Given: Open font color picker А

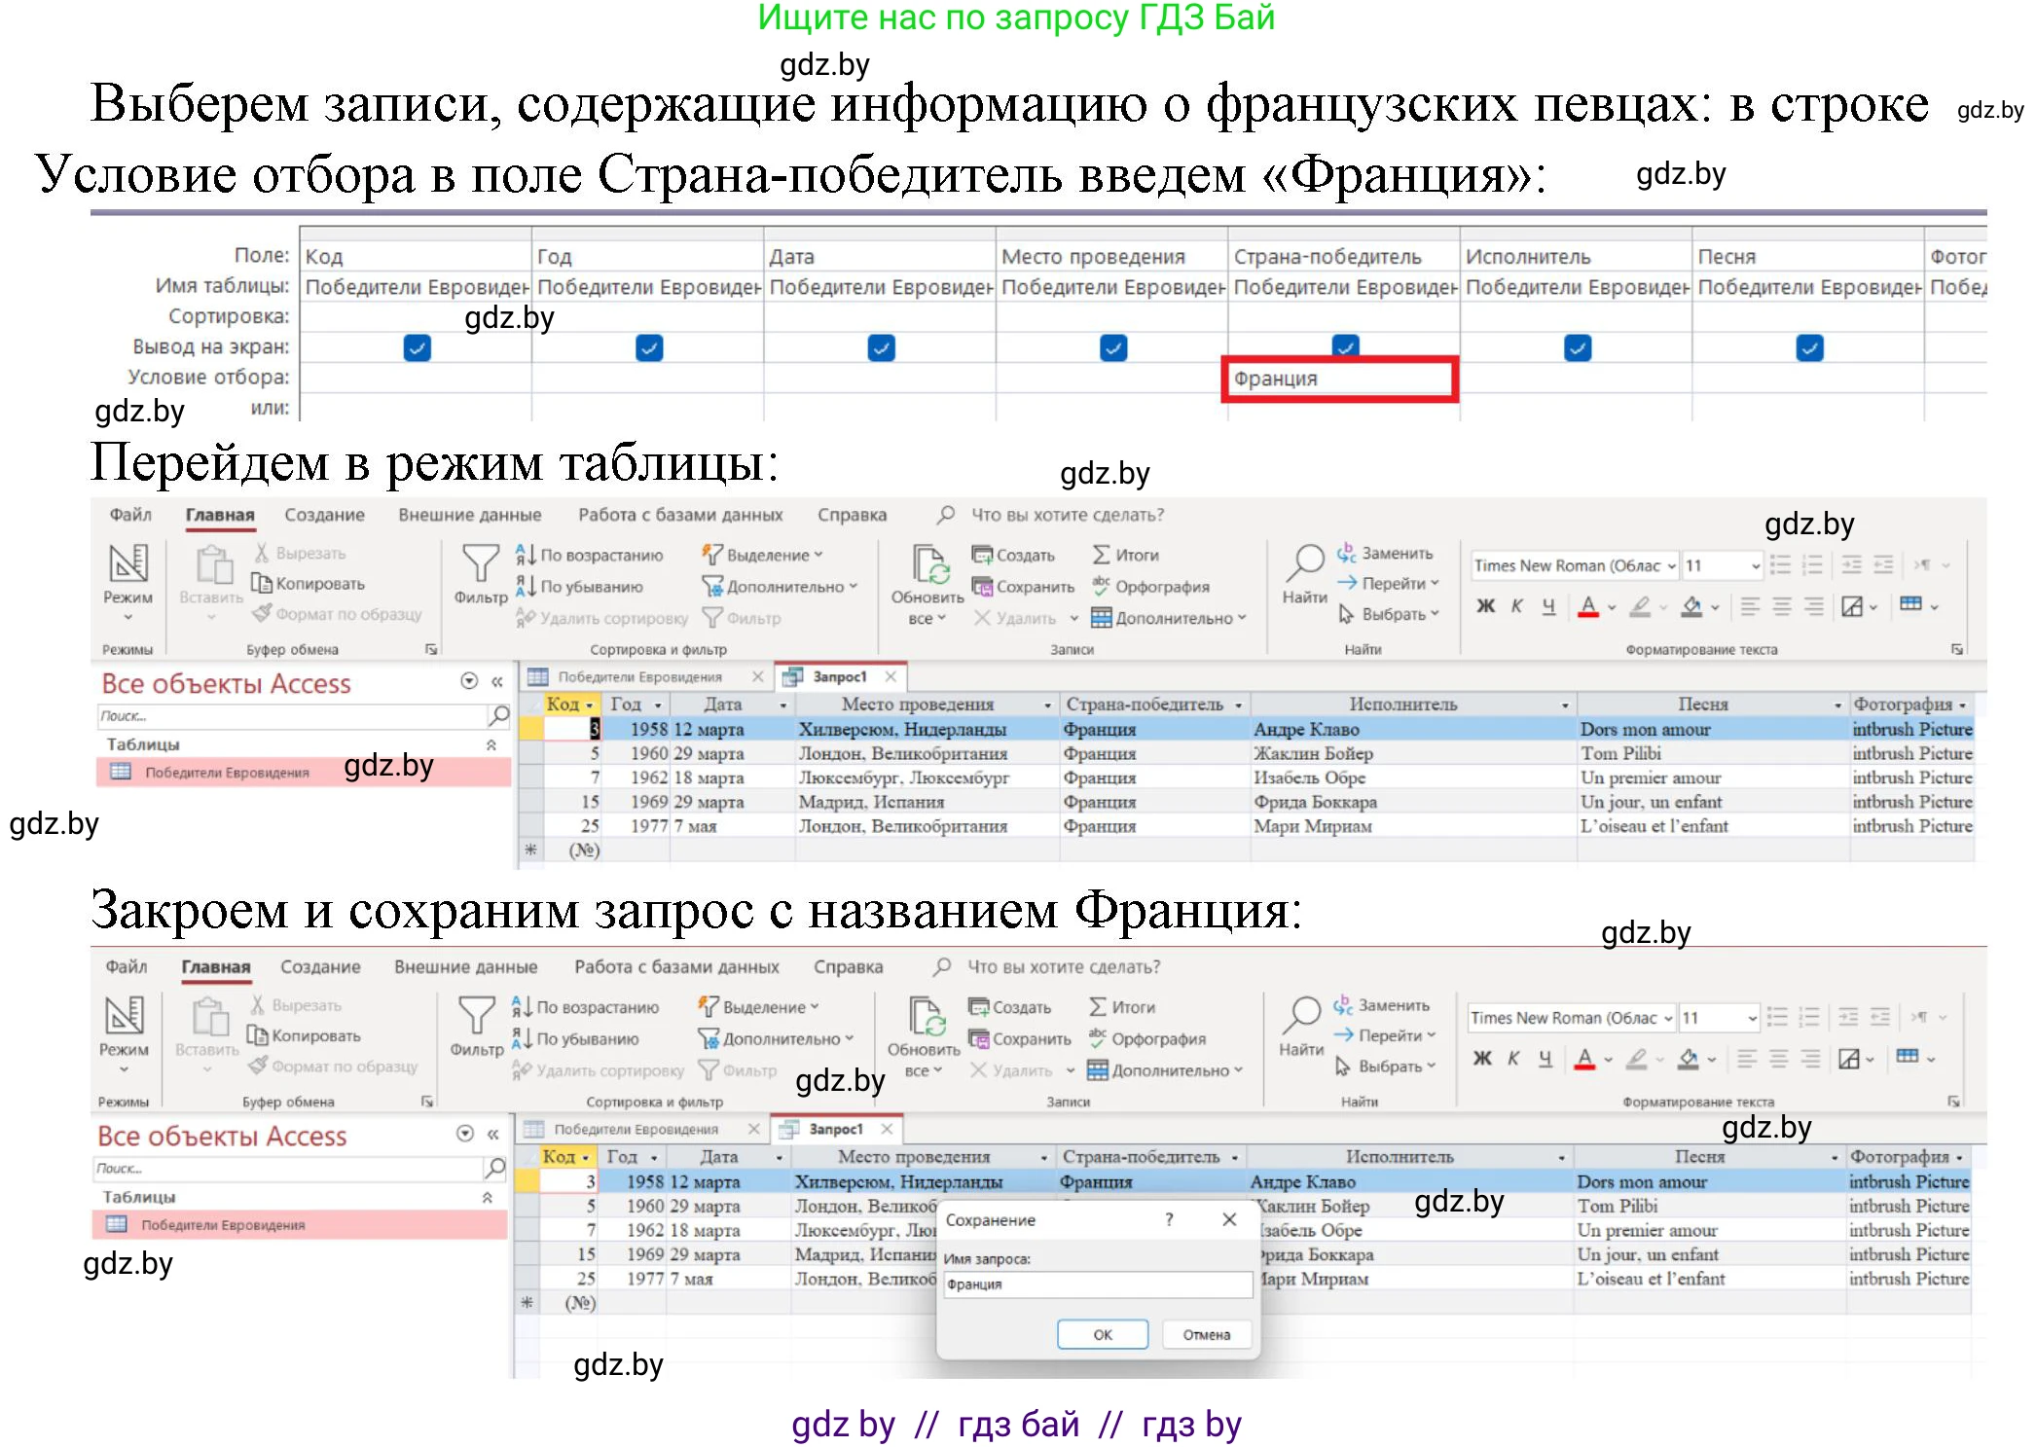Looking at the screenshot, I should pos(1588,605).
